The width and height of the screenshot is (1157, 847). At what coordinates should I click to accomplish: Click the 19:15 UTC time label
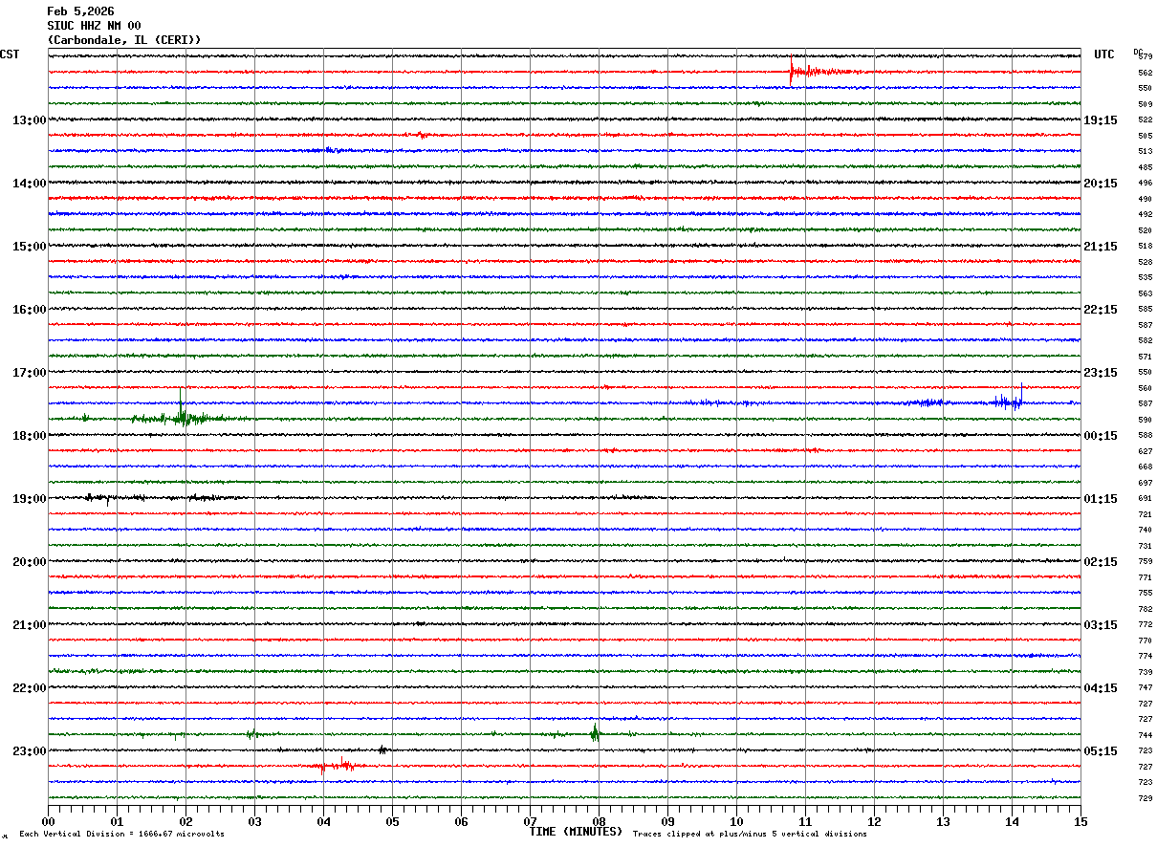[1101, 120]
